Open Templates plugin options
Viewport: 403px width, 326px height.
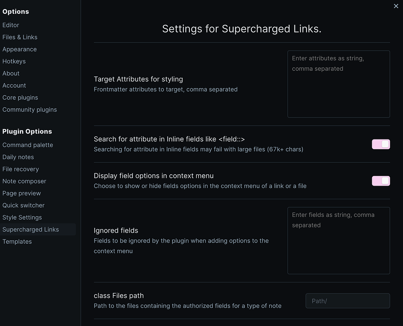point(17,242)
